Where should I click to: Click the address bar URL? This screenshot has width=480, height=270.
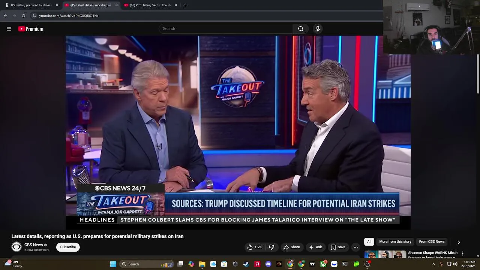click(x=69, y=16)
